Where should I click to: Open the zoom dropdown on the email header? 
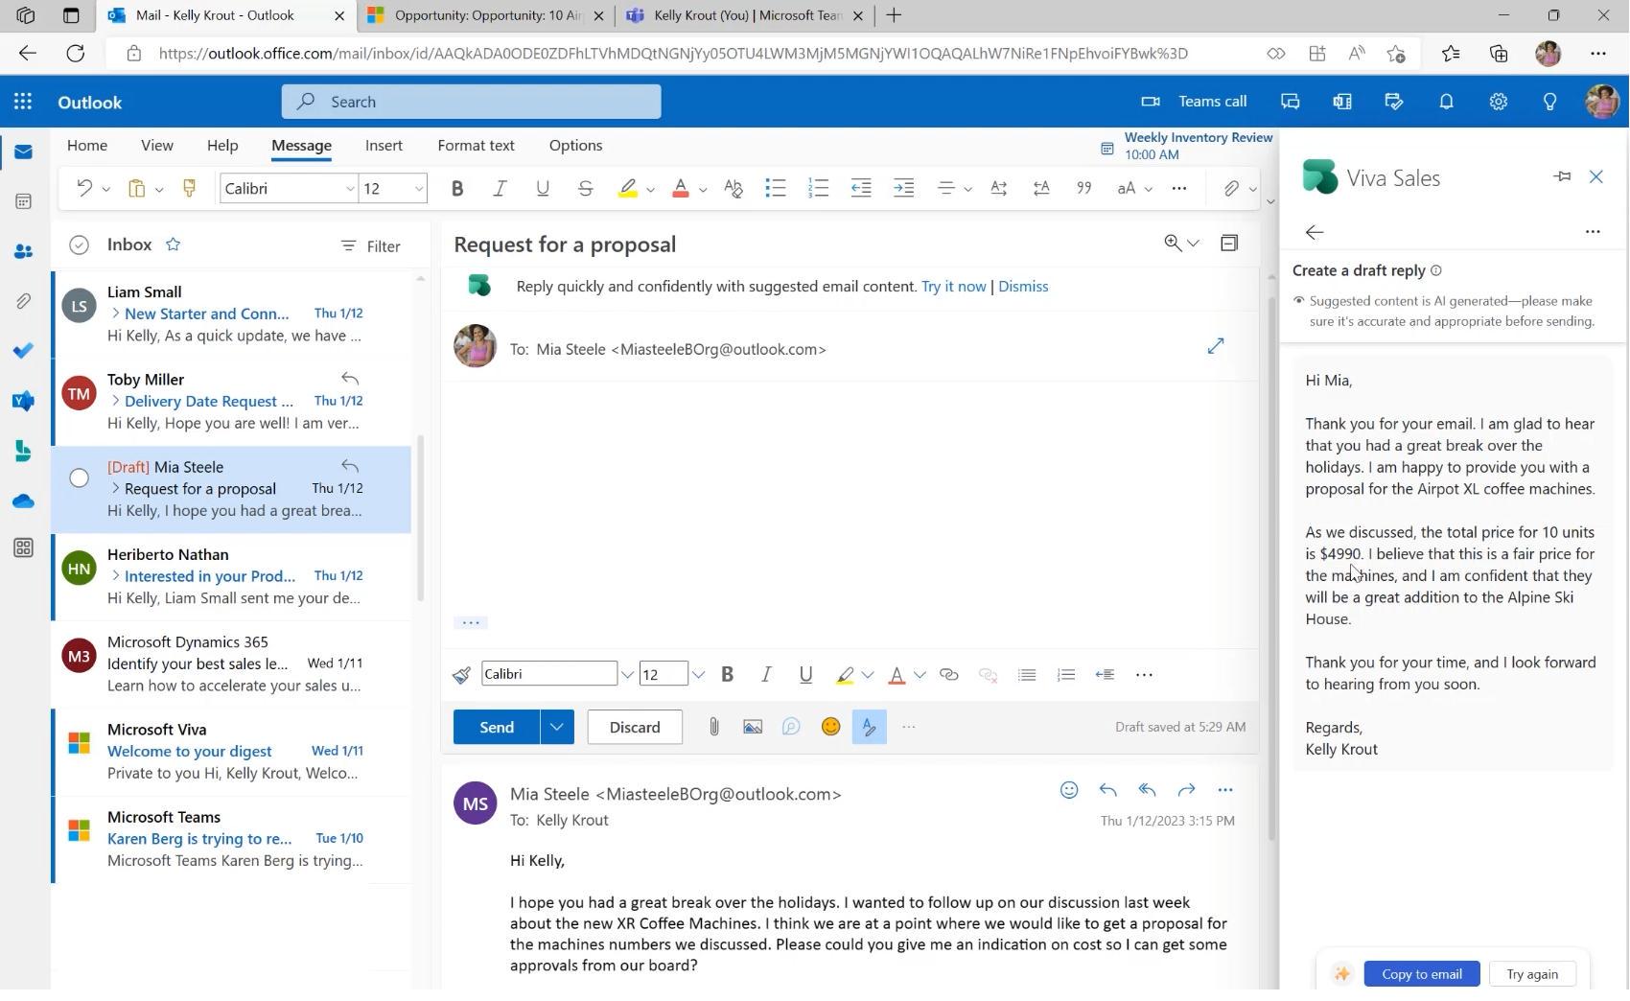[x=1194, y=244]
